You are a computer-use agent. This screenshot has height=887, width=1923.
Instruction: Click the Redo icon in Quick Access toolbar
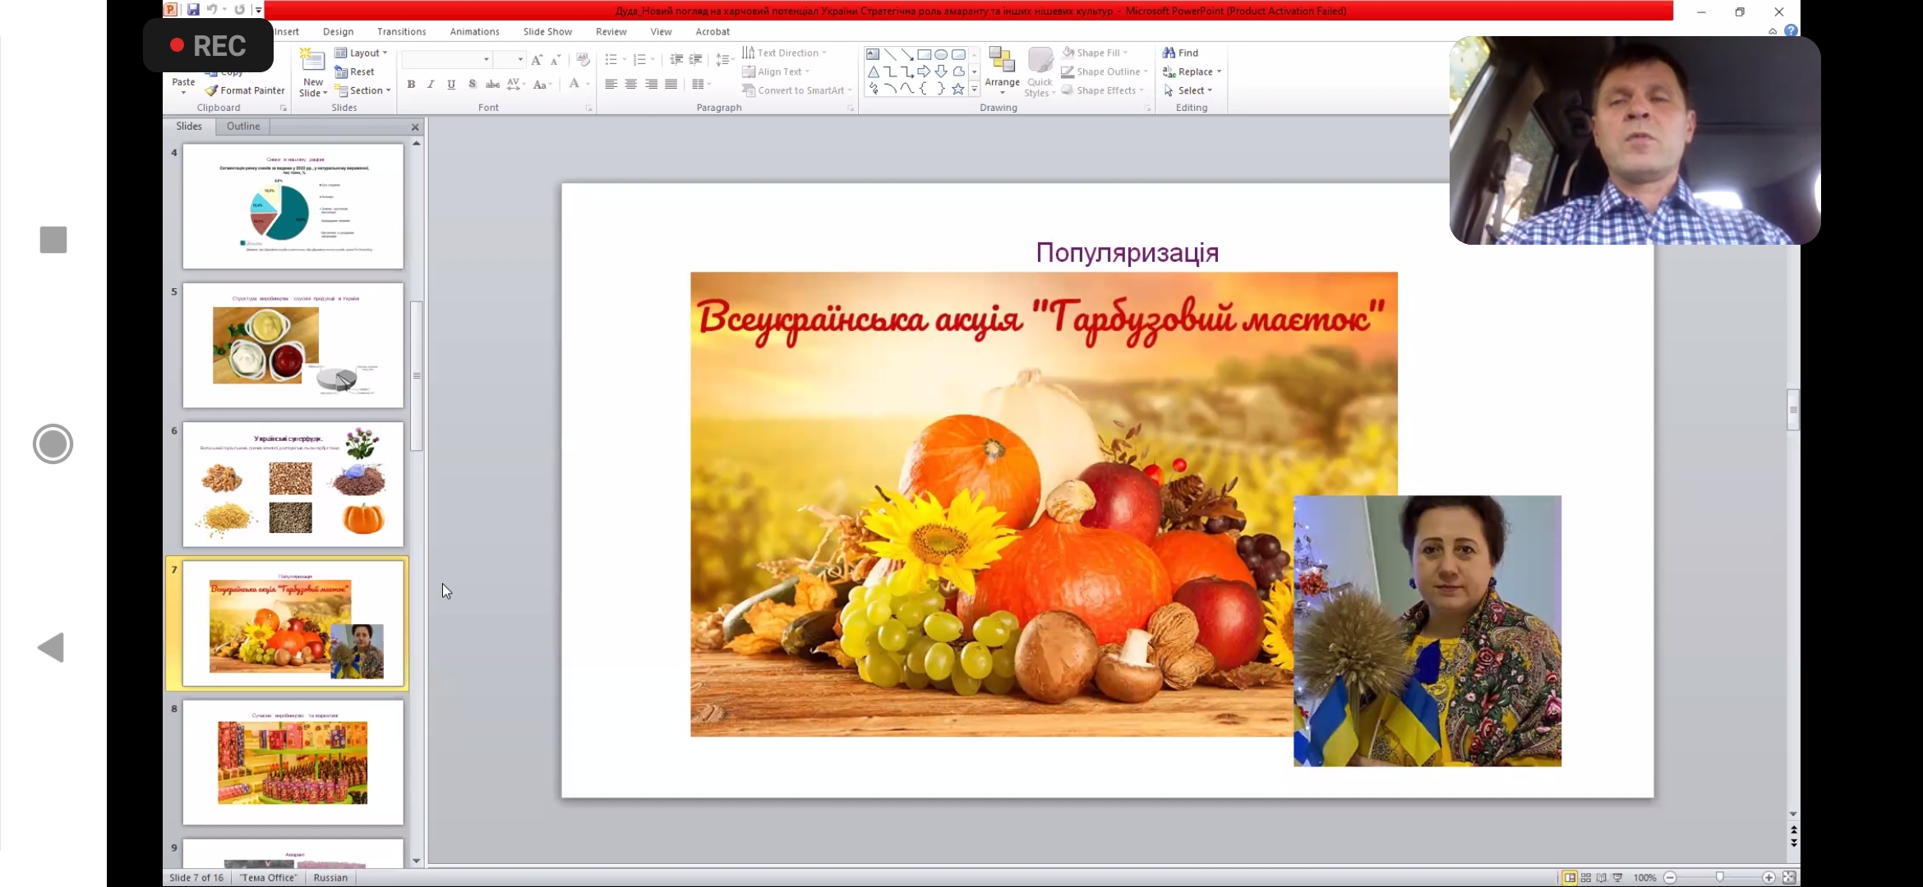(x=239, y=10)
